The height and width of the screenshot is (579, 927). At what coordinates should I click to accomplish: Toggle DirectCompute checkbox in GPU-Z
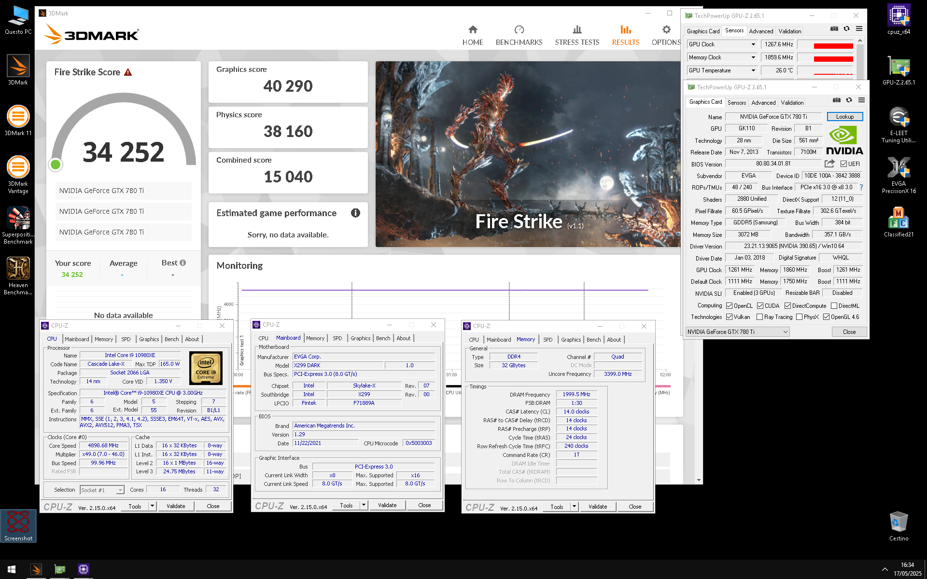coord(787,306)
